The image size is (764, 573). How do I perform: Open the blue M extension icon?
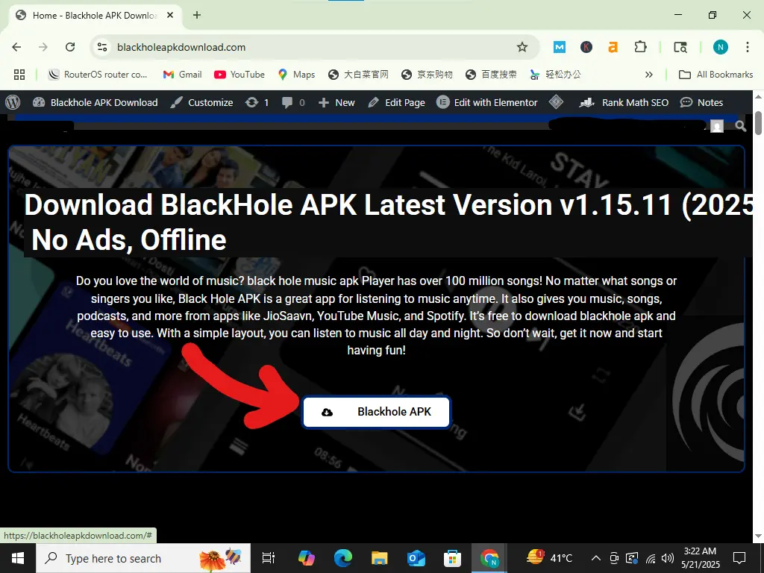[x=560, y=47]
